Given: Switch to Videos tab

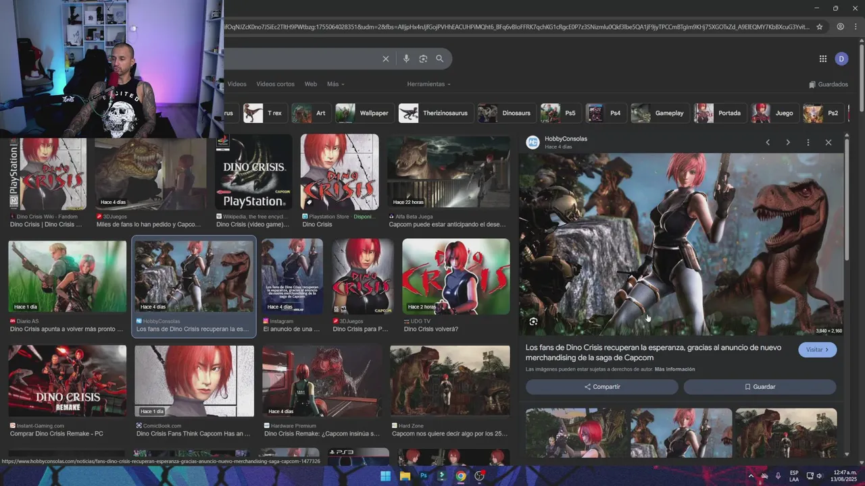Looking at the screenshot, I should coord(237,84).
